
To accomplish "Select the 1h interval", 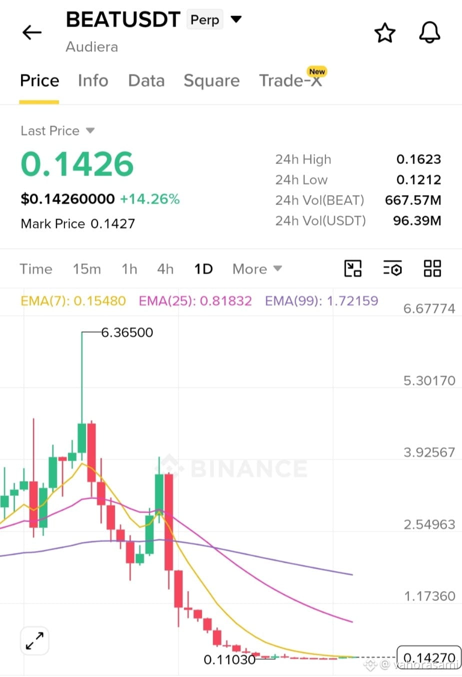I will pos(129,269).
